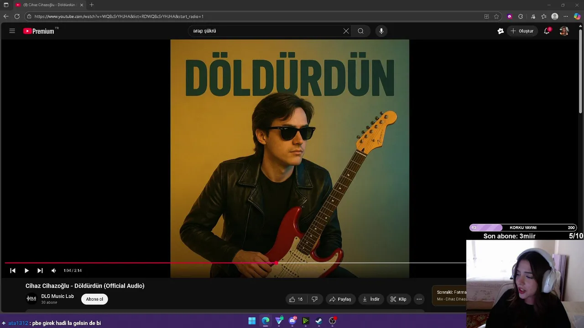Viewport: 584px width, 328px height.
Task: Open YouTube notifications bell
Action: point(547,31)
